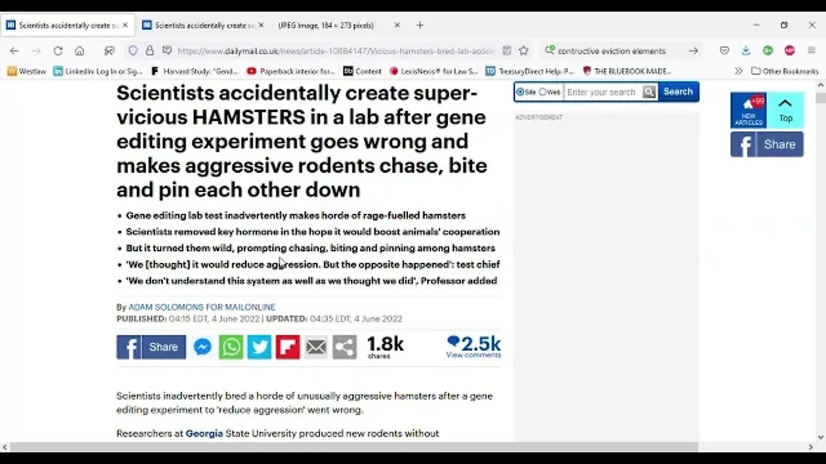Open THE BLUEBOOK MADE bookmark

pyautogui.click(x=627, y=71)
